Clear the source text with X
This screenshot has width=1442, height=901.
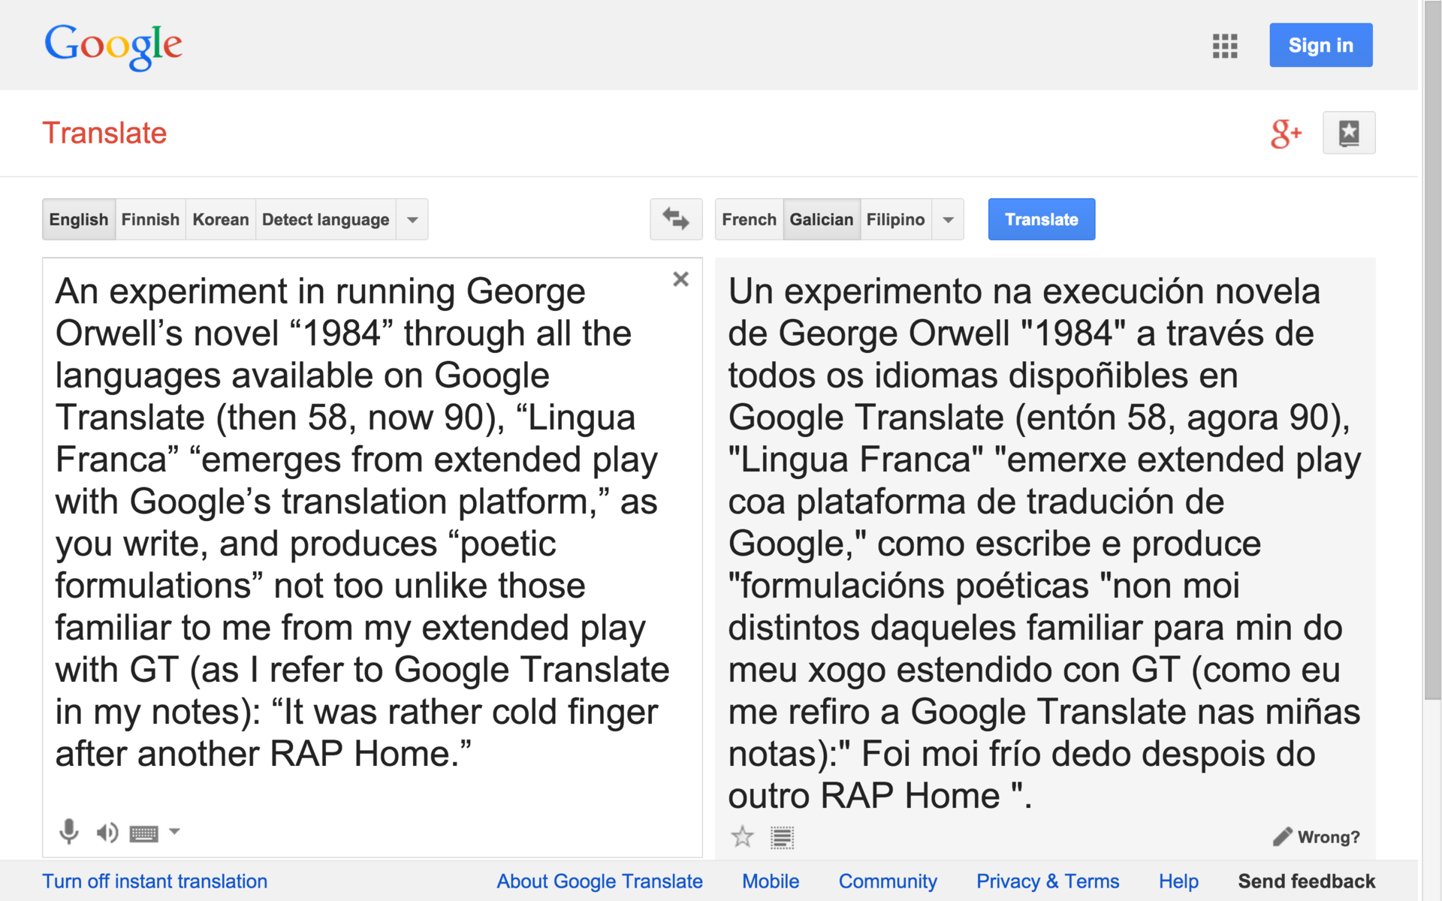pos(680,279)
